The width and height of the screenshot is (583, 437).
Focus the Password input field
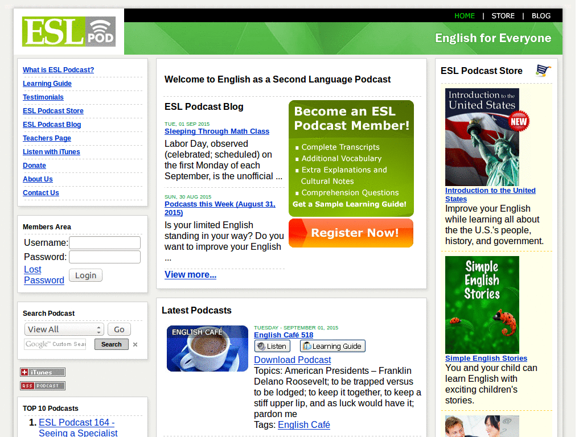point(105,257)
